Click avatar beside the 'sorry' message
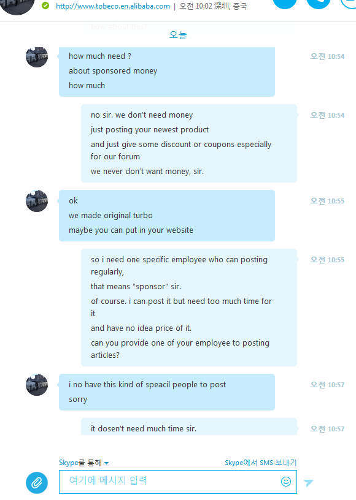 click(37, 385)
